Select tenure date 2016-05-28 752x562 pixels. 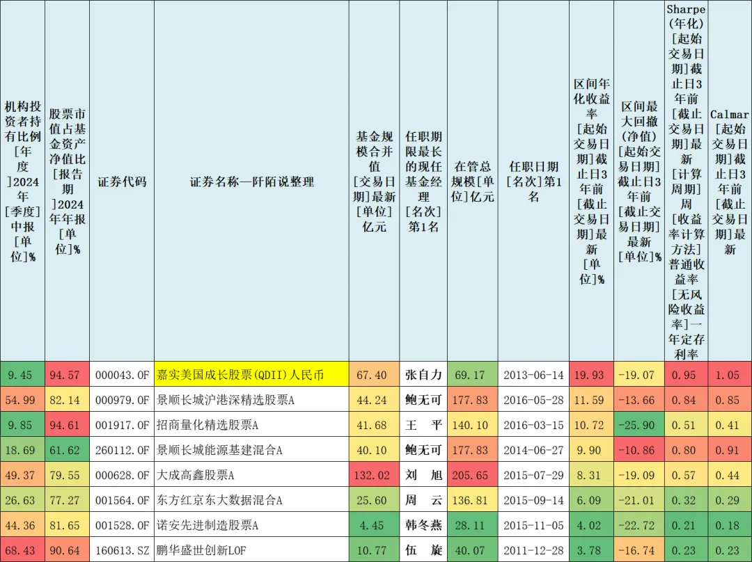(534, 399)
